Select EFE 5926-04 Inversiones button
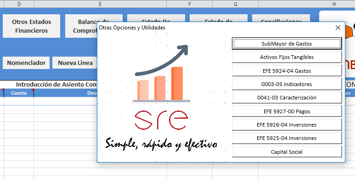 point(287,125)
